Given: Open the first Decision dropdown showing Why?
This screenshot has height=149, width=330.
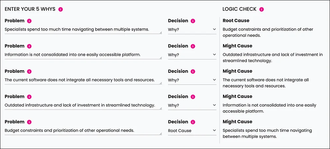Looking at the screenshot, I should point(192,30).
